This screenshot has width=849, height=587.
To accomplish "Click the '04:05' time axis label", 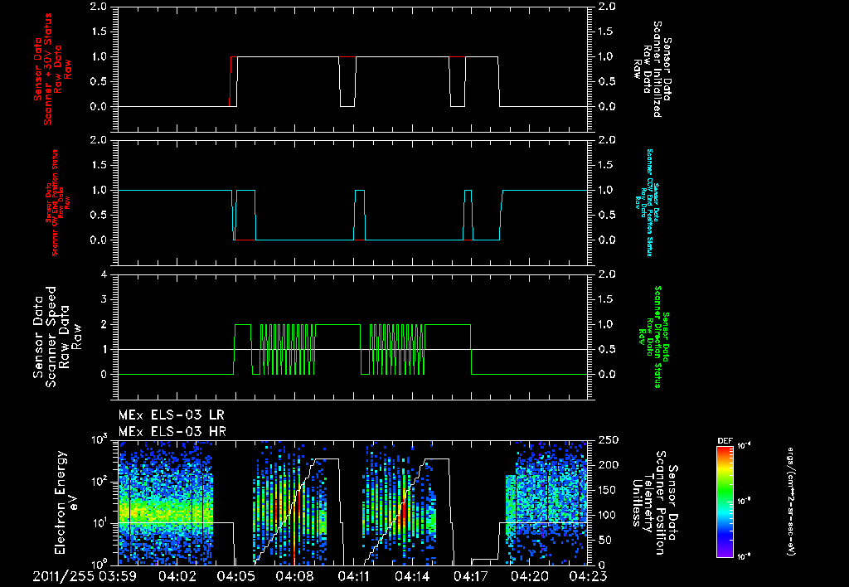I will (235, 576).
